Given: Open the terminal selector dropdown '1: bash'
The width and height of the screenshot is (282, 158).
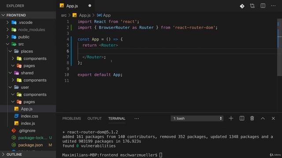Looking at the screenshot, I should click(x=197, y=118).
